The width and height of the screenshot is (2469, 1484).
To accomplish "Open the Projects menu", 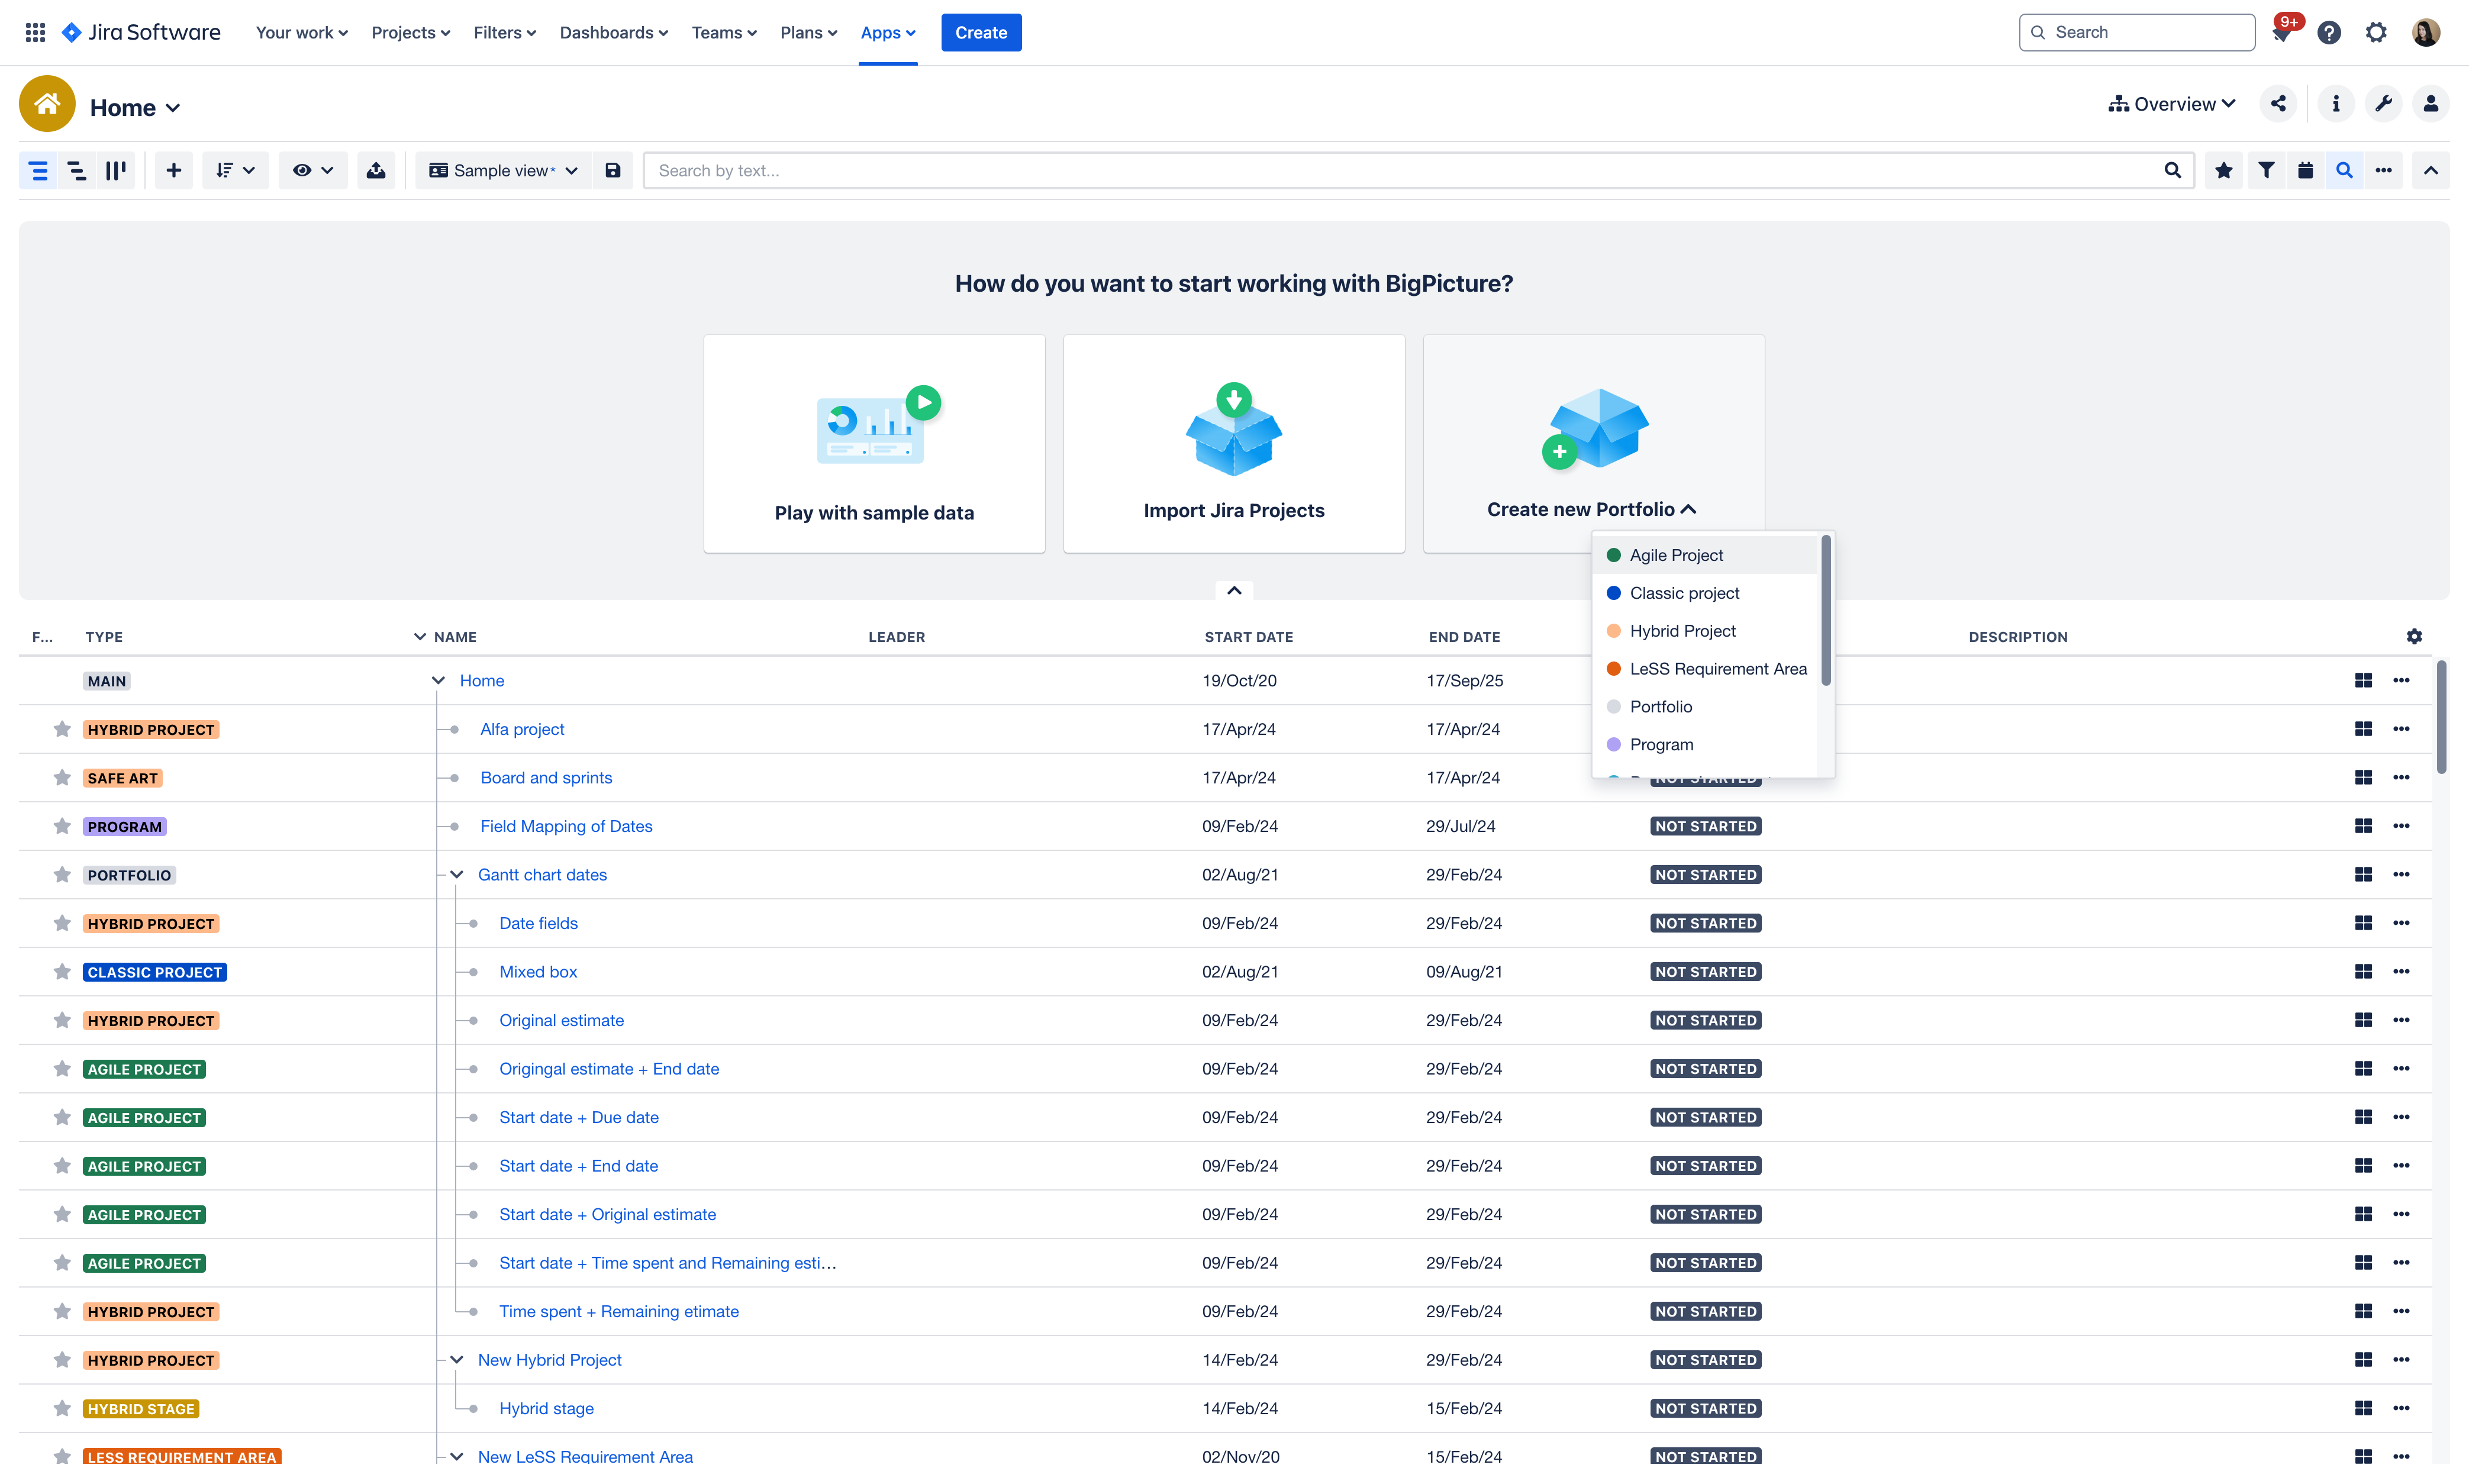I will coord(410,32).
